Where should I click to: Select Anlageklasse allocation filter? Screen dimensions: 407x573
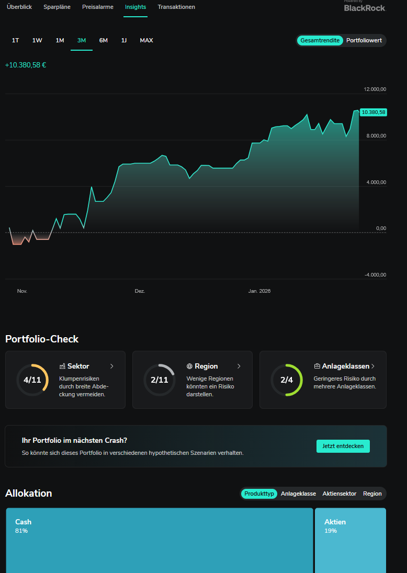click(298, 494)
